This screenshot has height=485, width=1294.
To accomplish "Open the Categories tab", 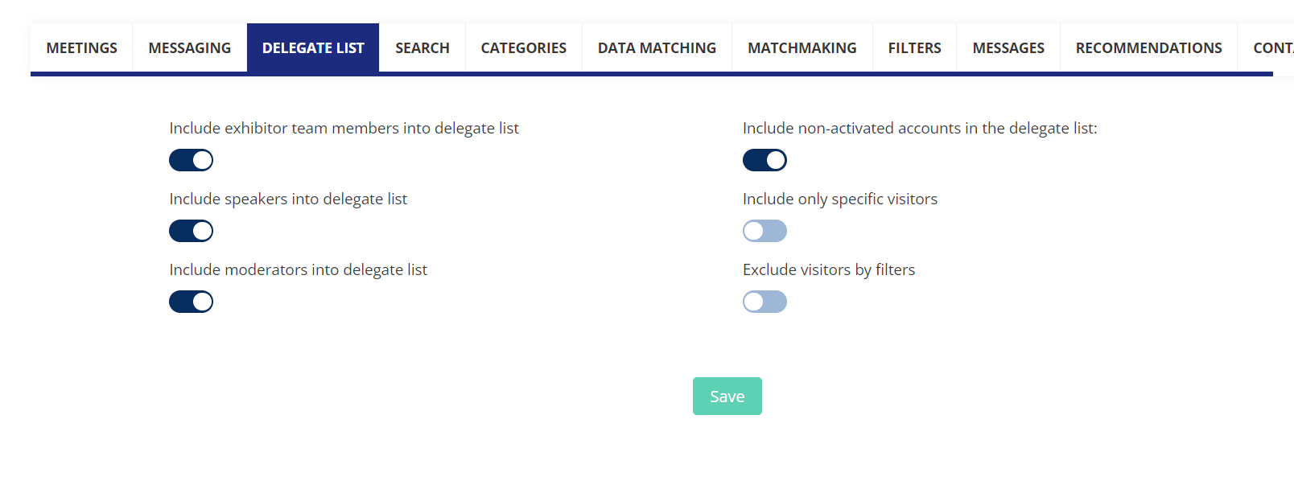I will pos(523,48).
